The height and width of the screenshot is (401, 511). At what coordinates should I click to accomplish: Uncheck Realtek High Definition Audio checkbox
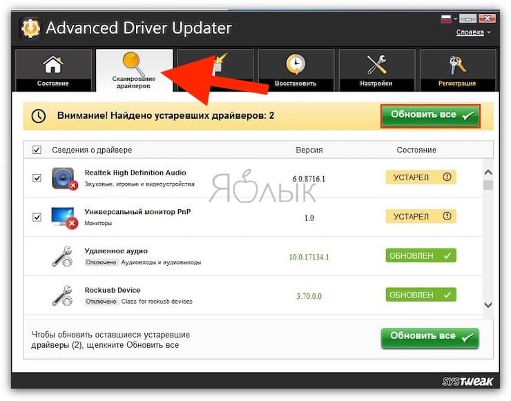(x=37, y=178)
